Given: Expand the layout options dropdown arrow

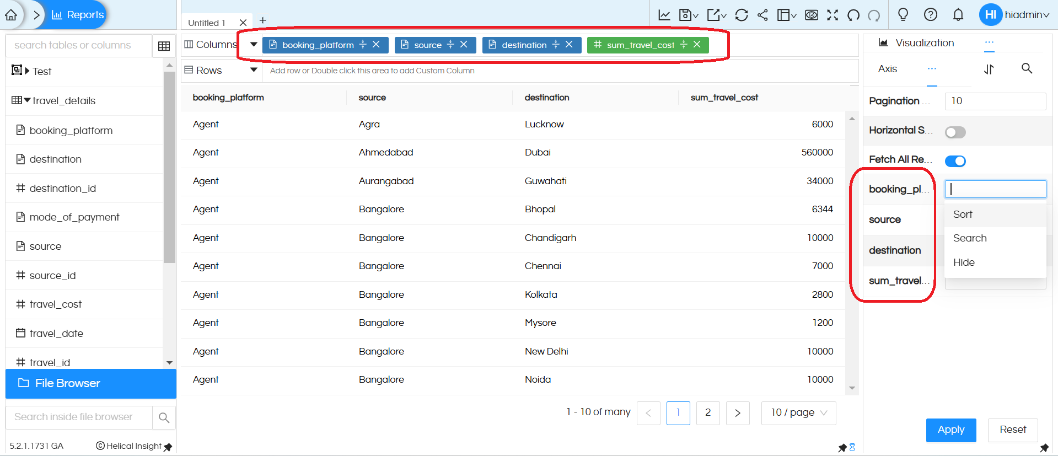Looking at the screenshot, I should click(x=793, y=16).
